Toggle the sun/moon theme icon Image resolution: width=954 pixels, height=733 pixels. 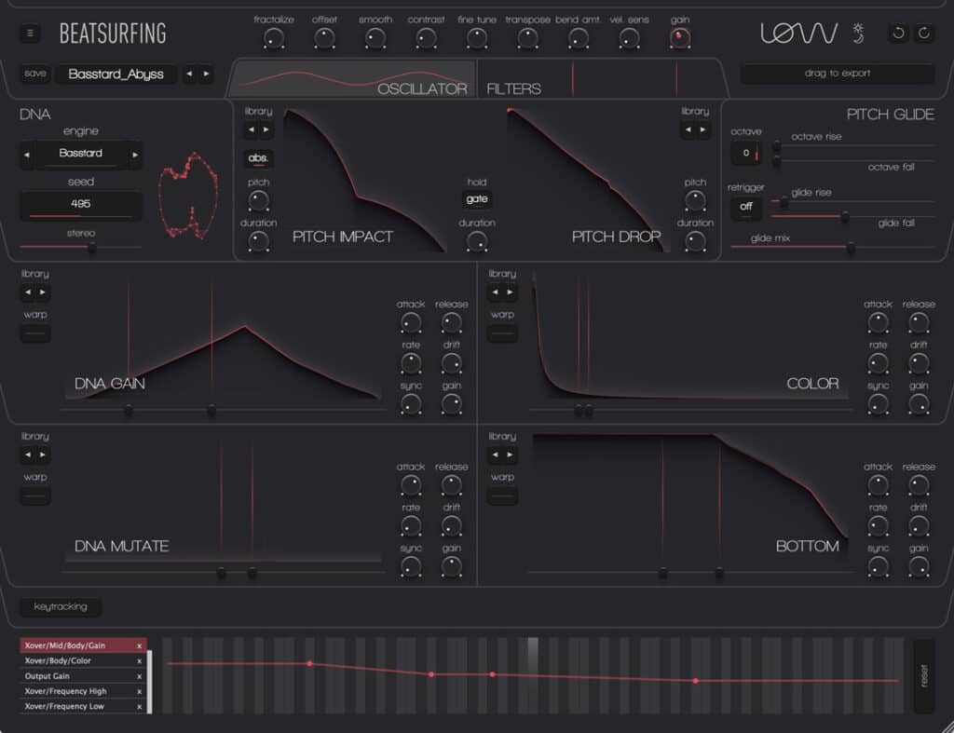[x=858, y=33]
